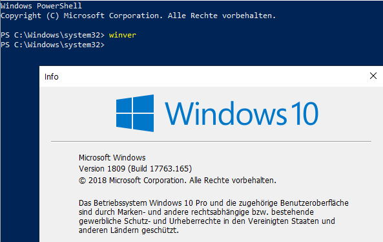Click the Info title label

pyautogui.click(x=52, y=76)
